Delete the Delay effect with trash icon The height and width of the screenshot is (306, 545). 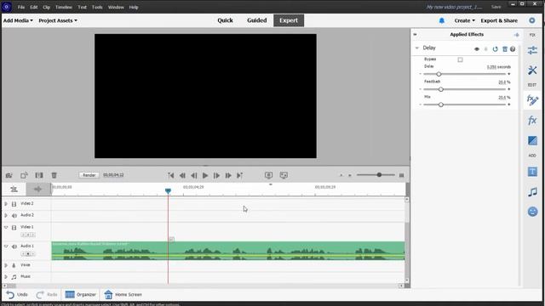pyautogui.click(x=505, y=49)
